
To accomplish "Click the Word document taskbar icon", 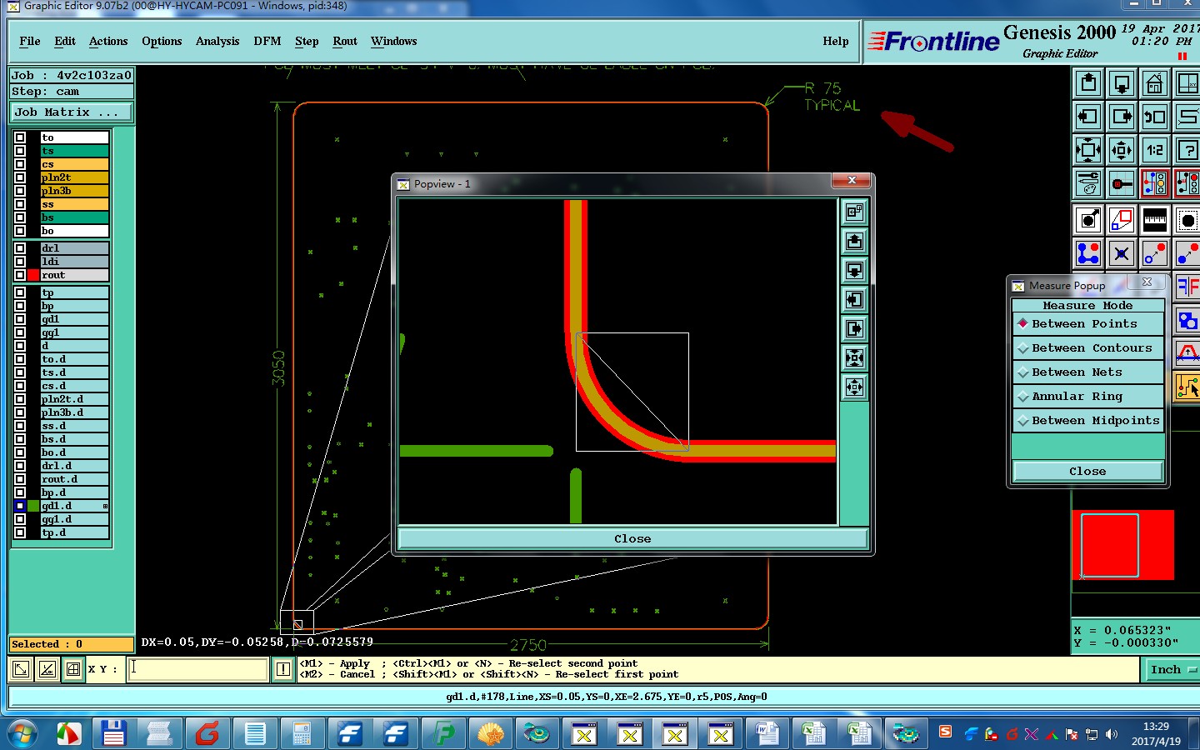I will point(767,734).
